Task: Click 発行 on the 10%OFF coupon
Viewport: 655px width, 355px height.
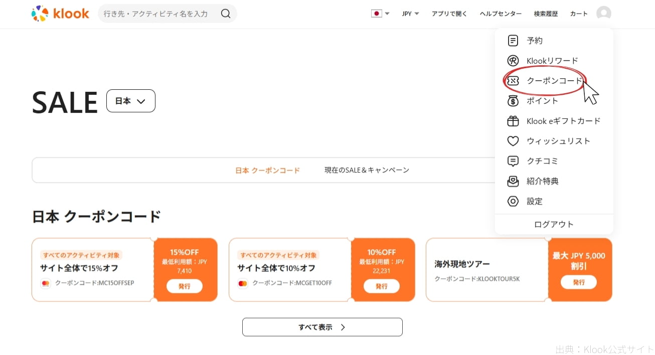Action: (x=382, y=286)
